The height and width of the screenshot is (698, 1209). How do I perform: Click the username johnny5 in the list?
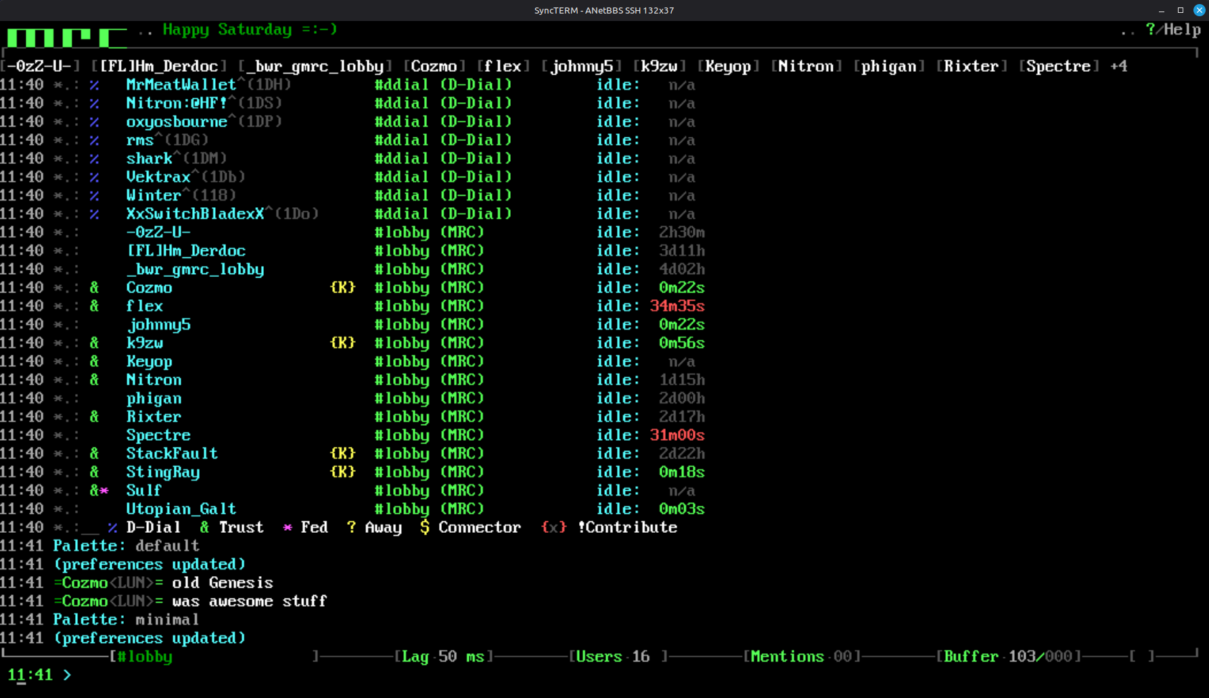coord(158,324)
